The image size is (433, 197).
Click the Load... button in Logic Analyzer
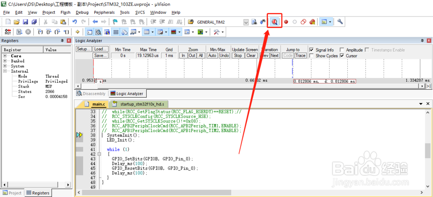(100, 49)
